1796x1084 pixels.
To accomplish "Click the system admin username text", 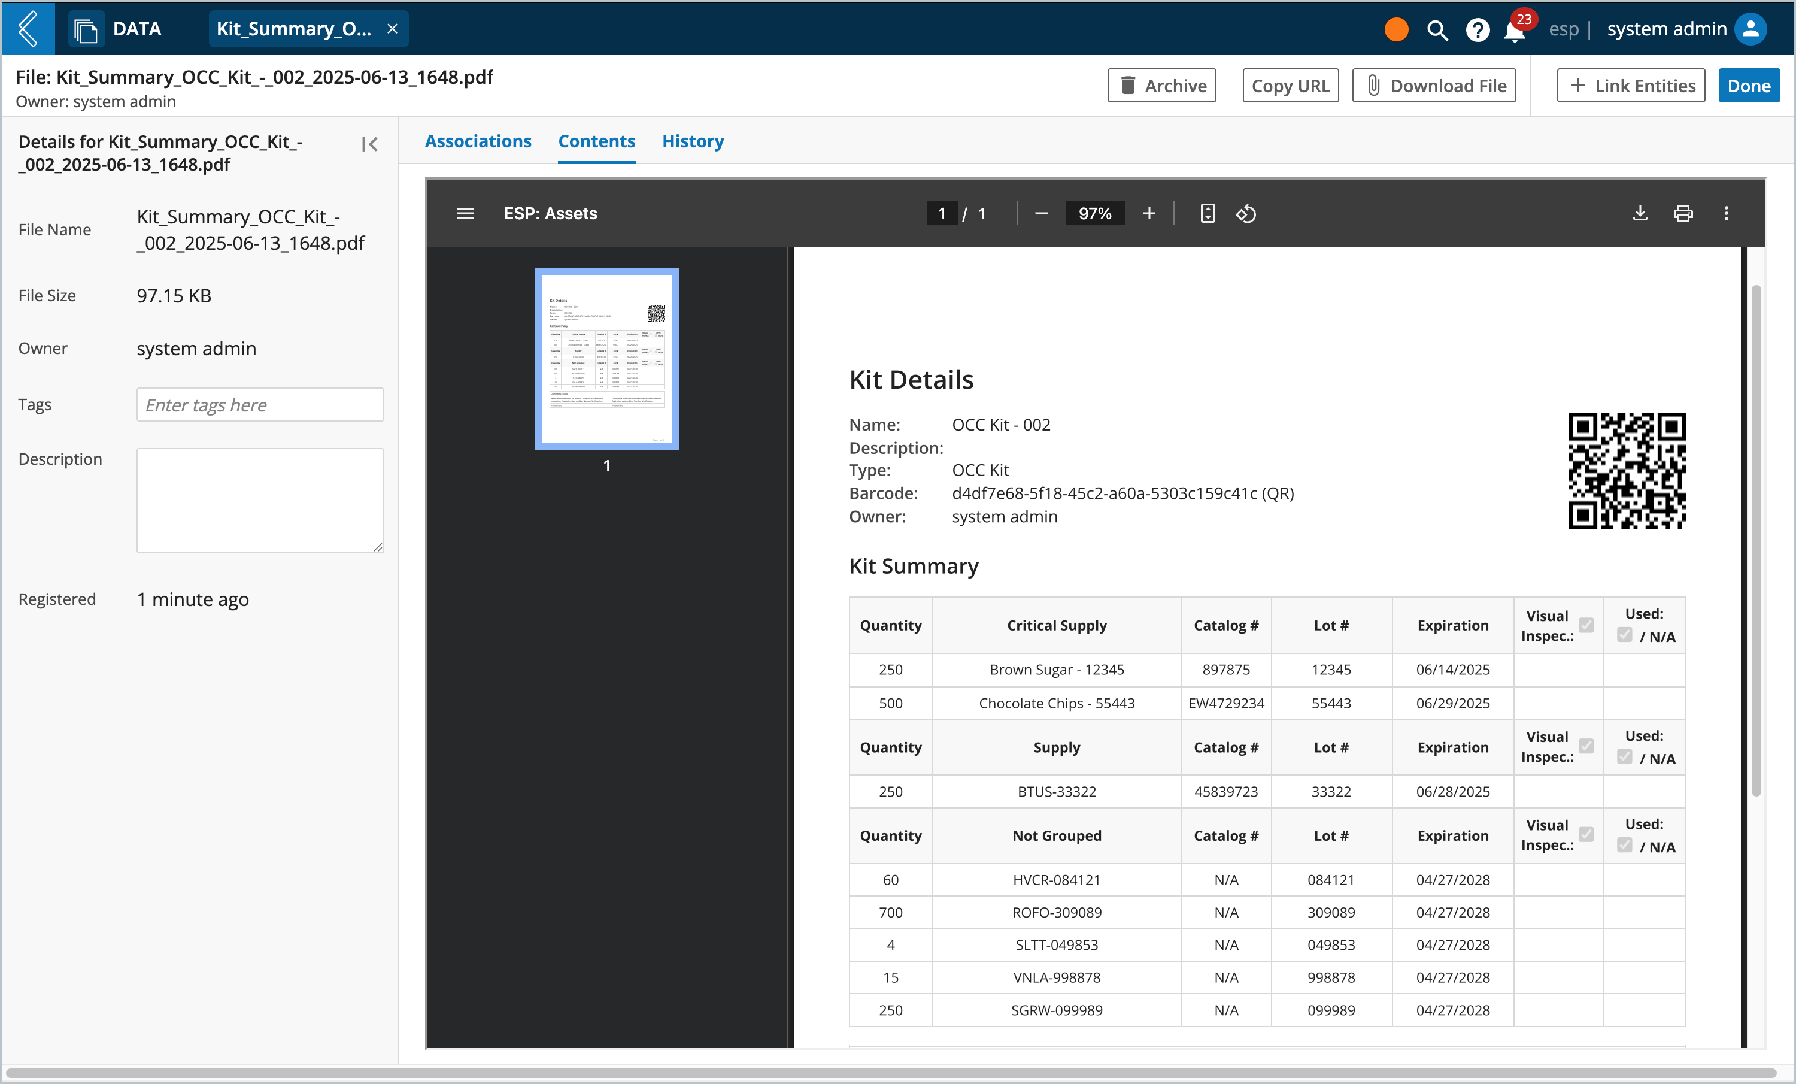I will click(1667, 28).
